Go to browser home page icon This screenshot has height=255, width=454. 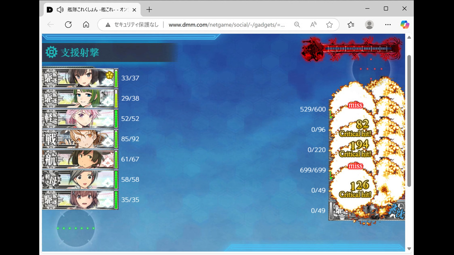pyautogui.click(x=86, y=25)
